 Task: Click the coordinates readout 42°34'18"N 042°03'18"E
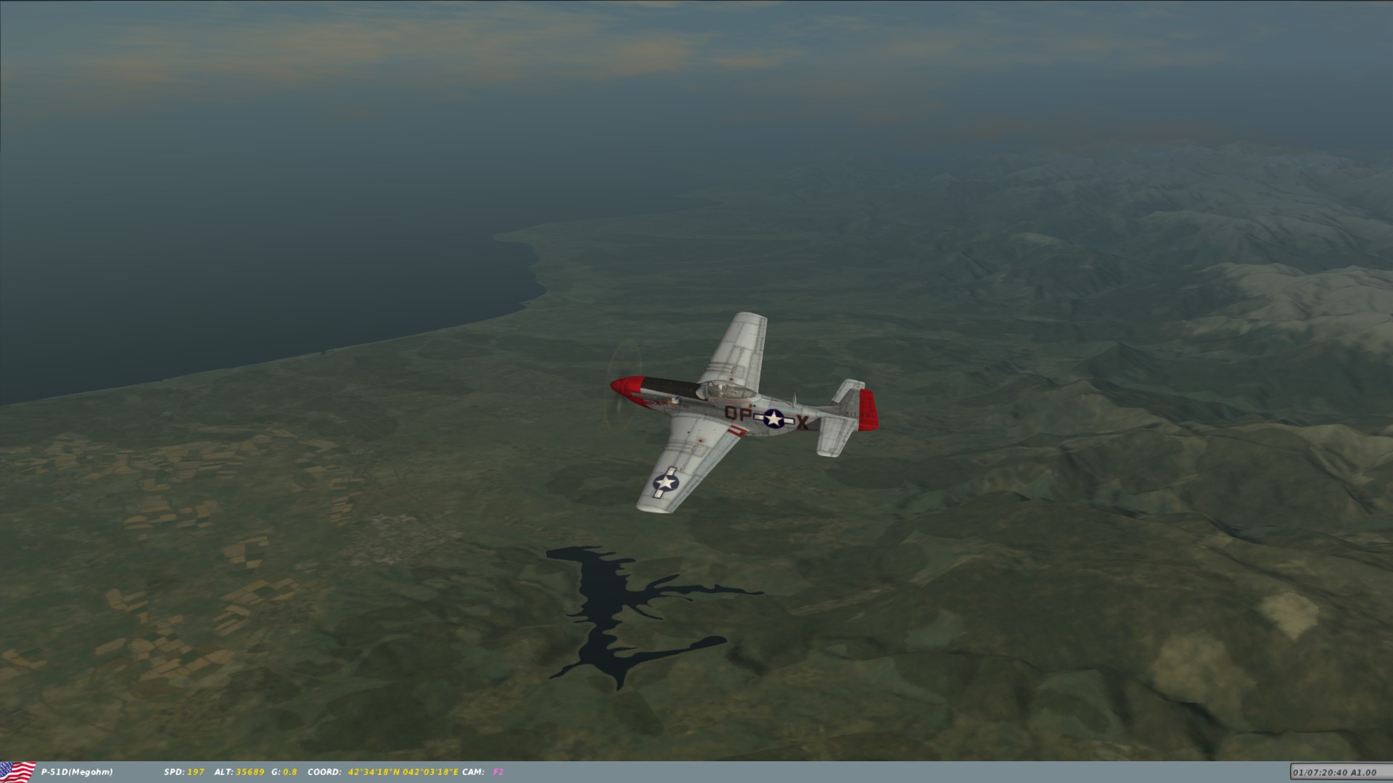(403, 772)
